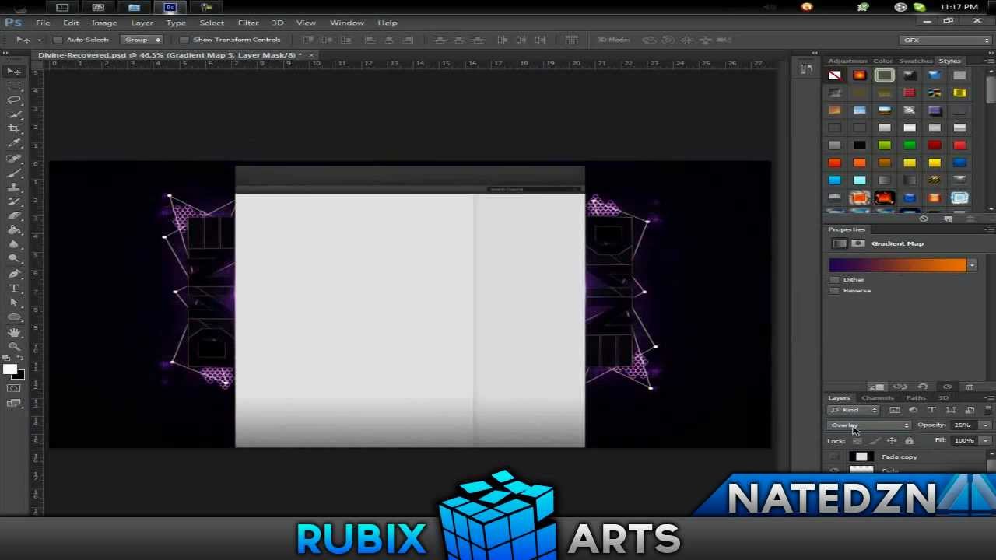Image resolution: width=996 pixels, height=560 pixels.
Task: Open the Opacity slider dropdown arrow
Action: (985, 425)
